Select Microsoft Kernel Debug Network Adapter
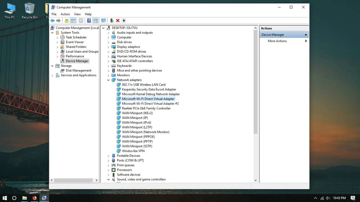The width and height of the screenshot is (360, 202). [x=151, y=94]
